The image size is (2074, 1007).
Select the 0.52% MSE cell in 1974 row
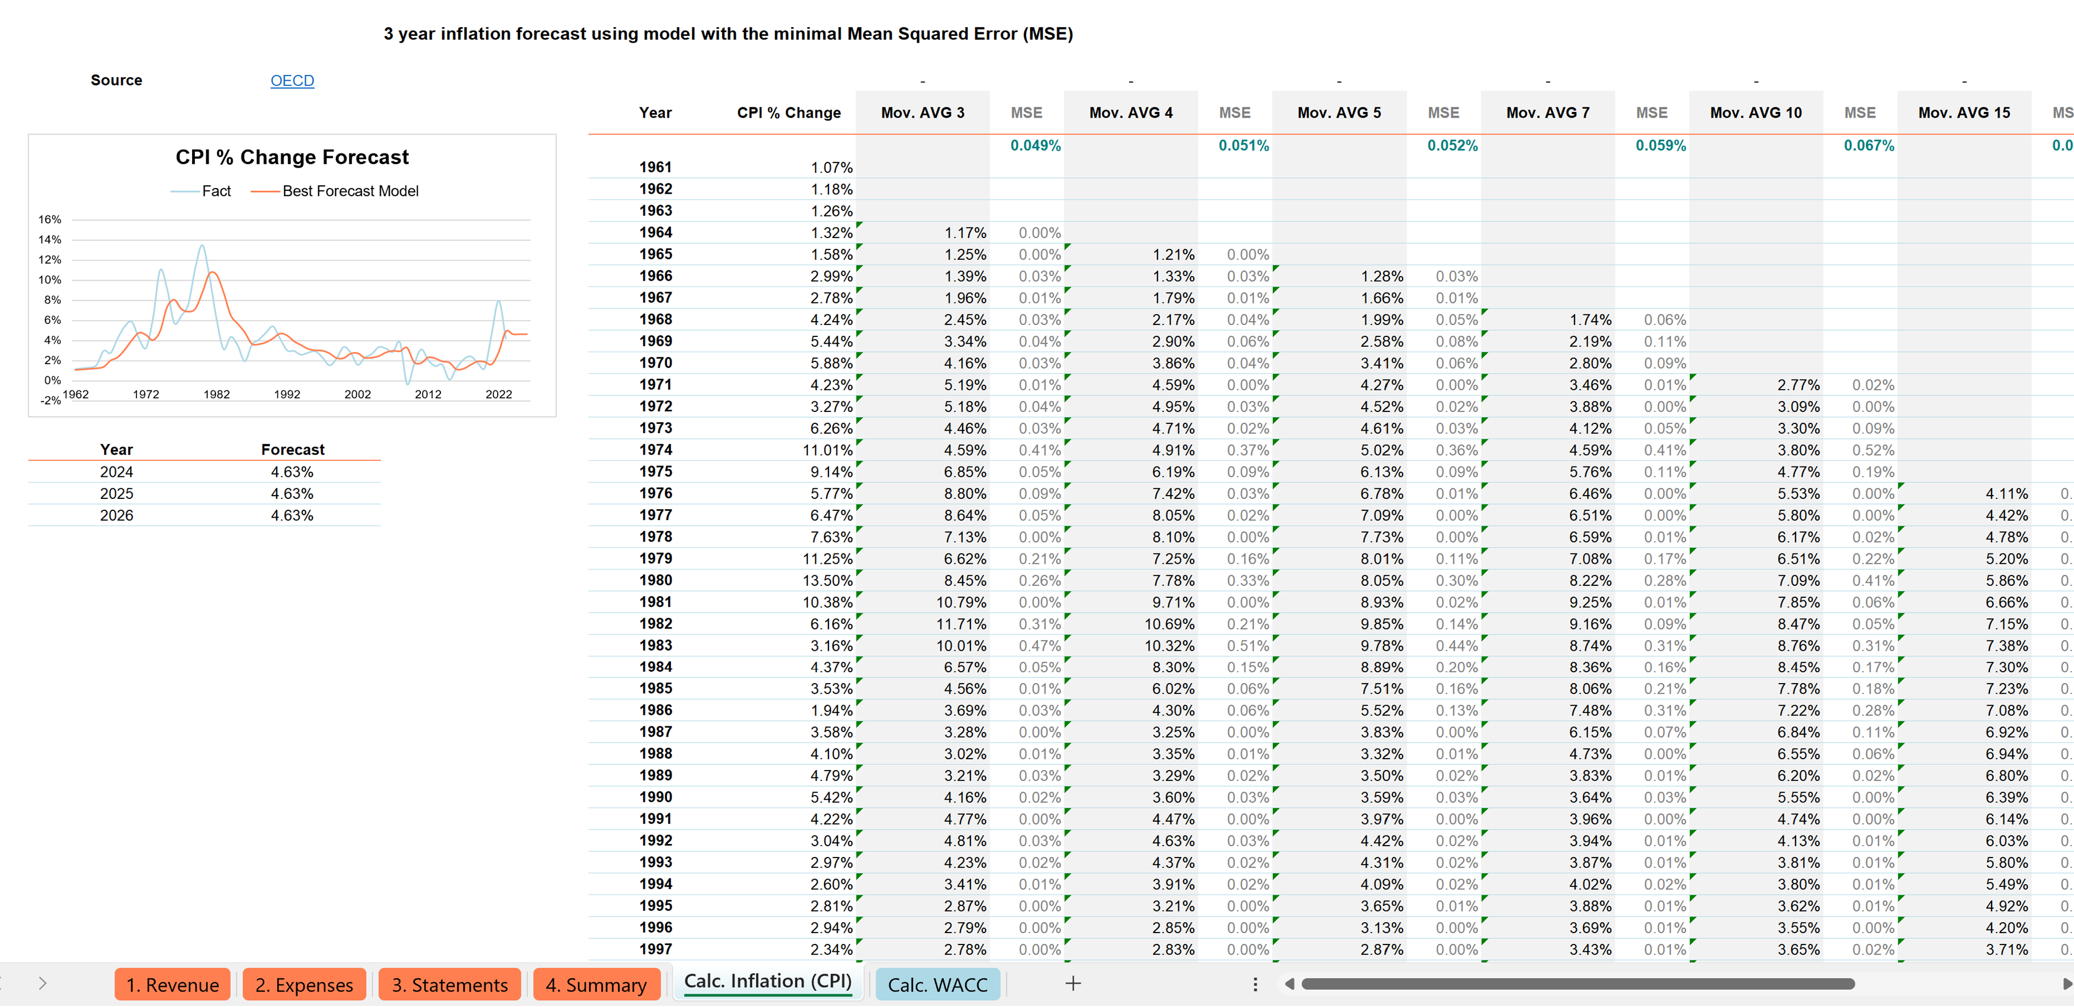pyautogui.click(x=1873, y=450)
